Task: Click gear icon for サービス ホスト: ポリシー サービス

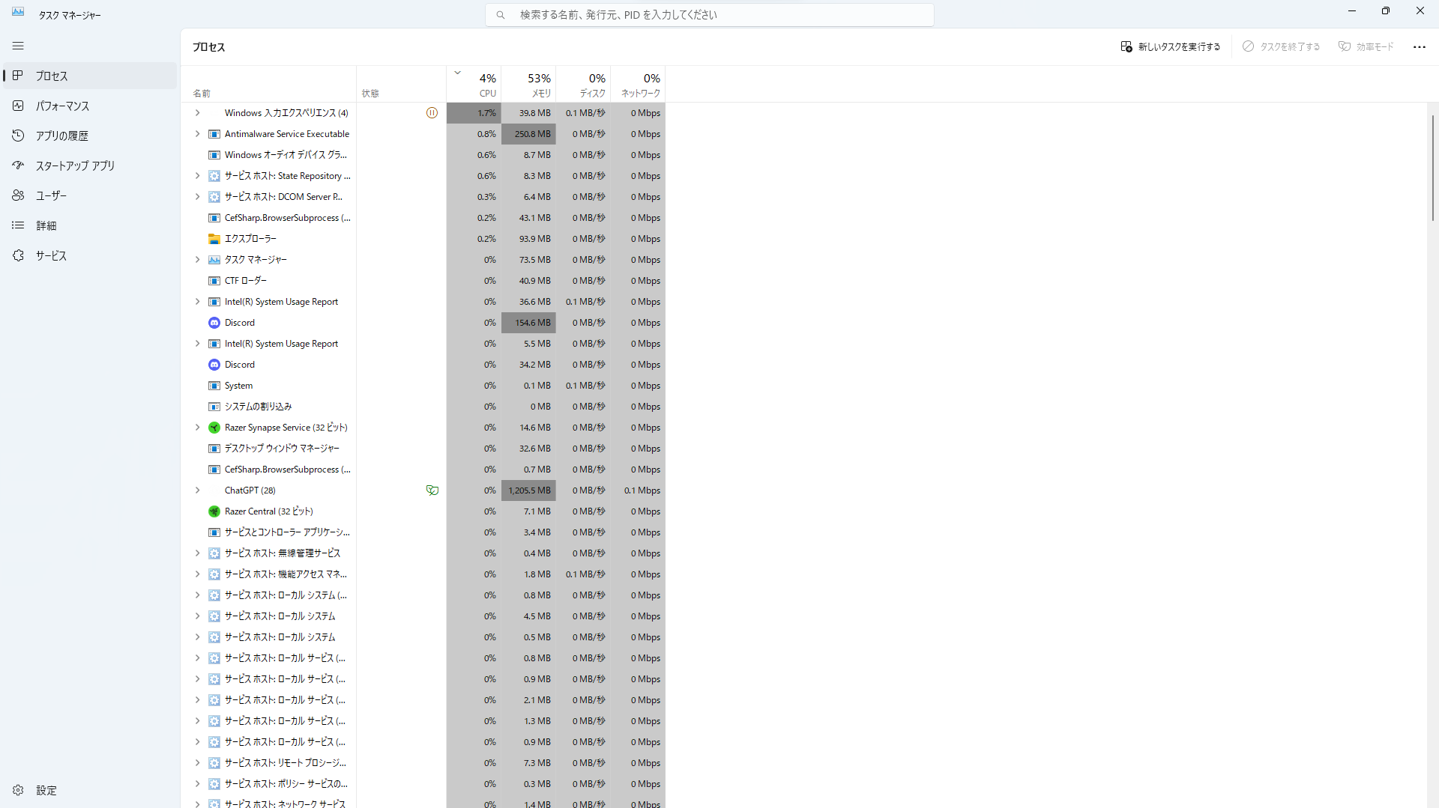Action: 214,784
